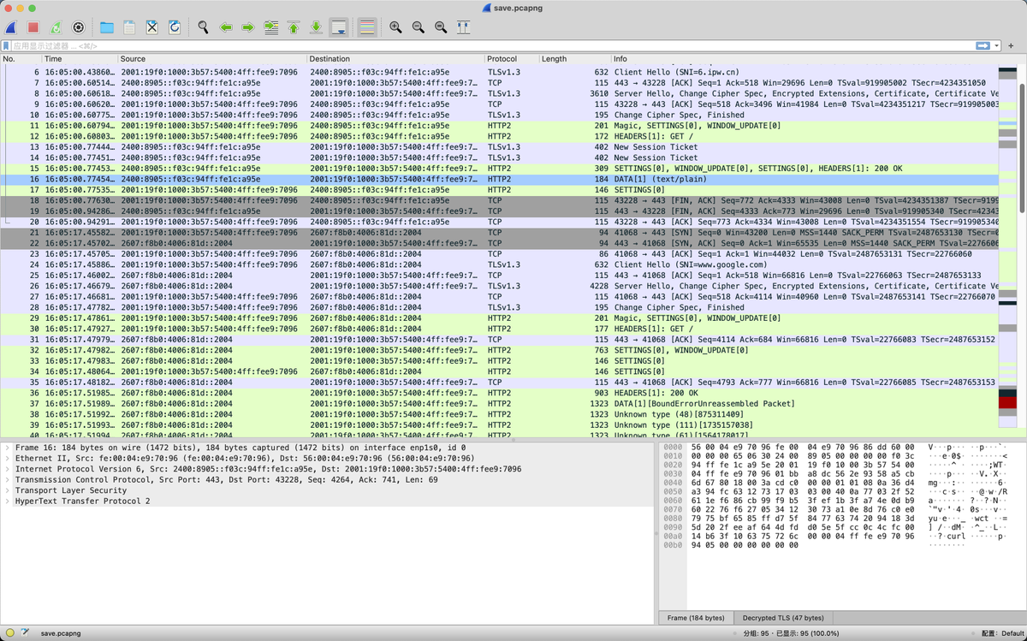Screen dimensions: 1027x641
Task: Toggle packet list colorization
Action: coord(367,27)
